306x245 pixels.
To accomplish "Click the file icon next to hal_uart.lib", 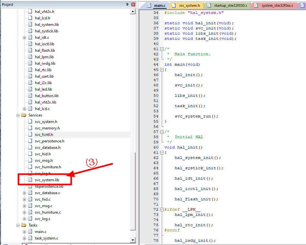I will (x=30, y=76).
